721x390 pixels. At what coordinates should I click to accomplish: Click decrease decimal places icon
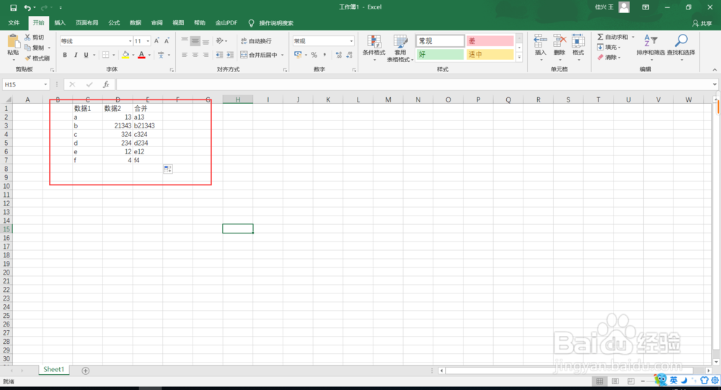(350, 55)
